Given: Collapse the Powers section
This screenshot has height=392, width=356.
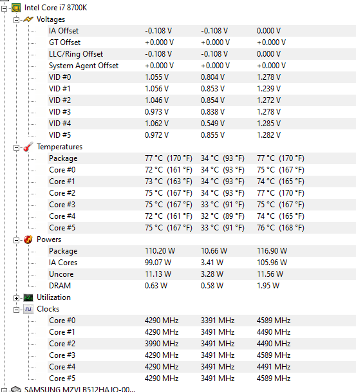Looking at the screenshot, I should coord(16,240).
